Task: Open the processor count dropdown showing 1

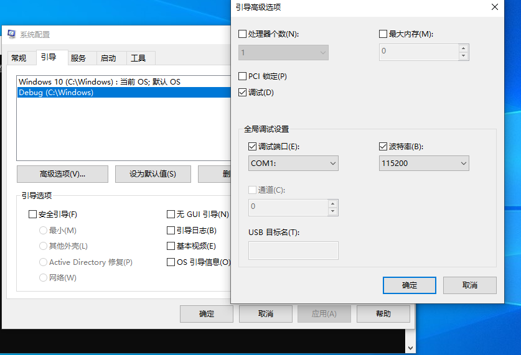Action: pyautogui.click(x=283, y=52)
